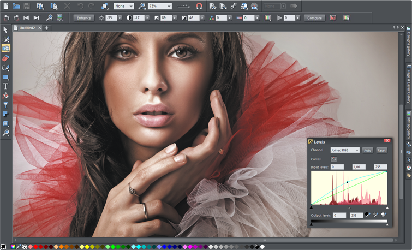Click the Output levels 255 field
The width and height of the screenshot is (412, 250).
coord(356,215)
